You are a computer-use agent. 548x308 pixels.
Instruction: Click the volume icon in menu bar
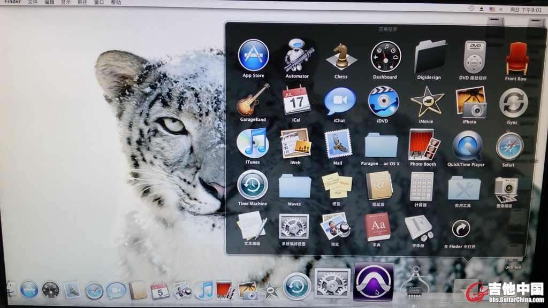click(501, 10)
